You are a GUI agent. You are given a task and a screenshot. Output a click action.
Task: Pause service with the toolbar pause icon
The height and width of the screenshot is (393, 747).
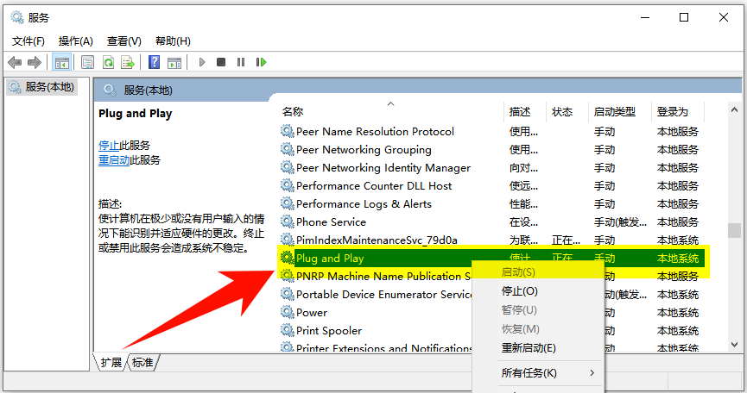[x=241, y=62]
